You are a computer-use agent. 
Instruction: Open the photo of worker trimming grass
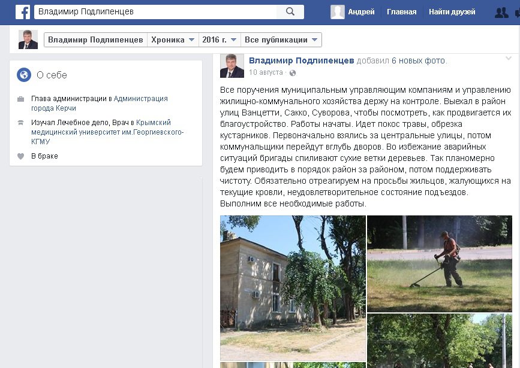(x=440, y=264)
